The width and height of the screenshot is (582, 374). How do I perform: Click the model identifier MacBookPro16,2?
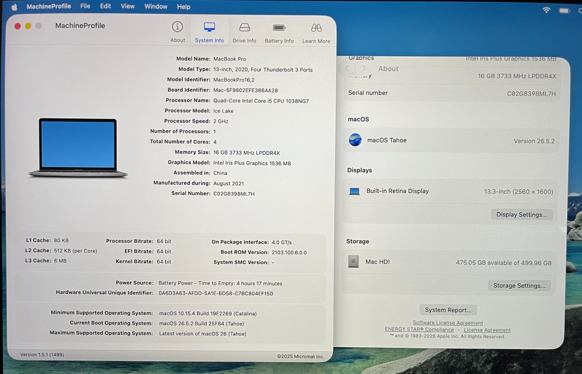pos(234,80)
